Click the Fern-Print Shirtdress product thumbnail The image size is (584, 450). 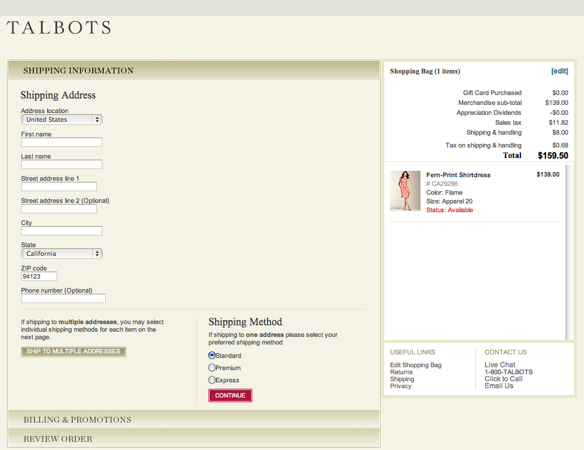tap(405, 191)
